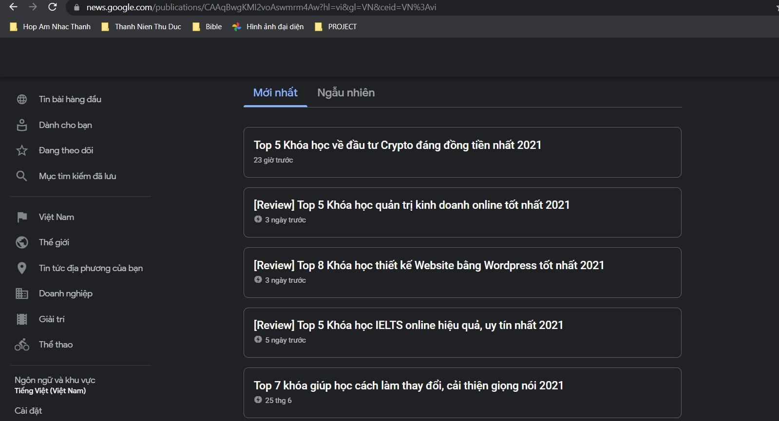Click Tiếng Việt (Việt Nam) language text
The width and height of the screenshot is (779, 421).
[50, 391]
